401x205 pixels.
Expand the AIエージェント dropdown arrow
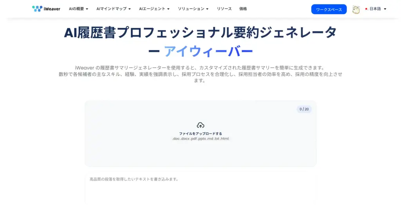click(x=168, y=9)
